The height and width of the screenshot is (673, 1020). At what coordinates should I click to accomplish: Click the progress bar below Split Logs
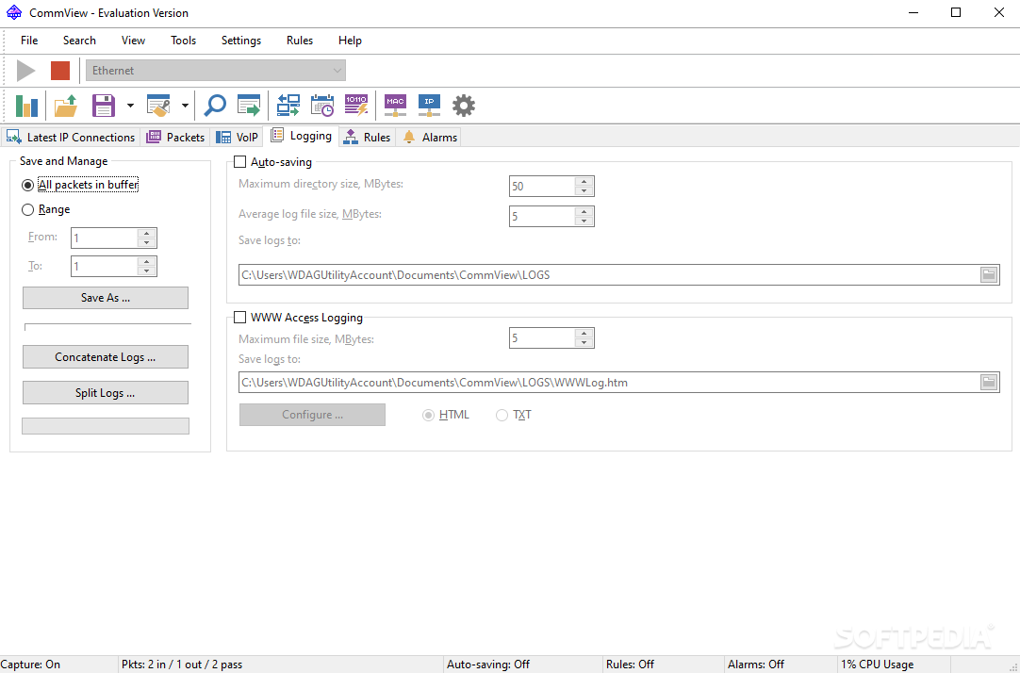click(106, 426)
